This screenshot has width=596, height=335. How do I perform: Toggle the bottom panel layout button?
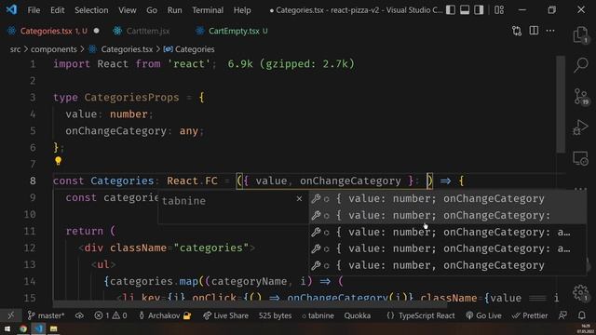point(465,10)
